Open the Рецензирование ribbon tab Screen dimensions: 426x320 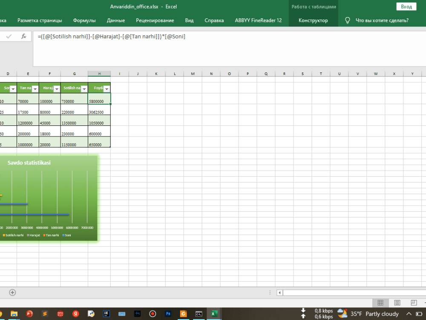click(155, 20)
